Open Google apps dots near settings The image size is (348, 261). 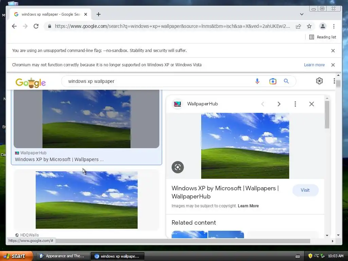point(334,81)
